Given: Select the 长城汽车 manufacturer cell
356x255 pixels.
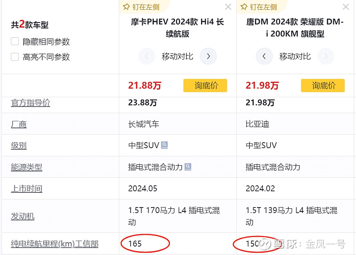Looking at the screenshot, I should coord(144,124).
